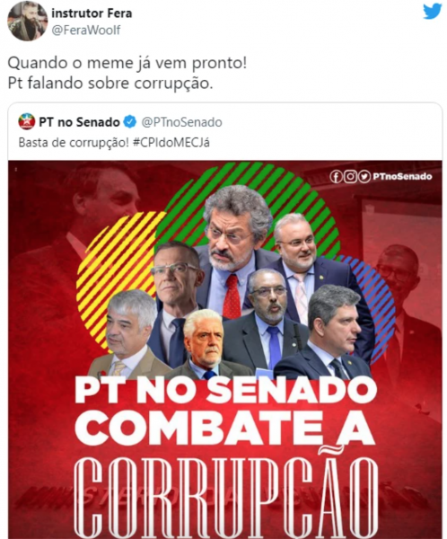Click the Facebook icon in the banner

pyautogui.click(x=336, y=177)
